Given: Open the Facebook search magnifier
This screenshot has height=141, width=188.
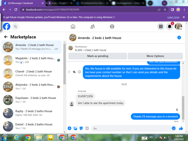Looking at the screenshot, I should point(15,26).
